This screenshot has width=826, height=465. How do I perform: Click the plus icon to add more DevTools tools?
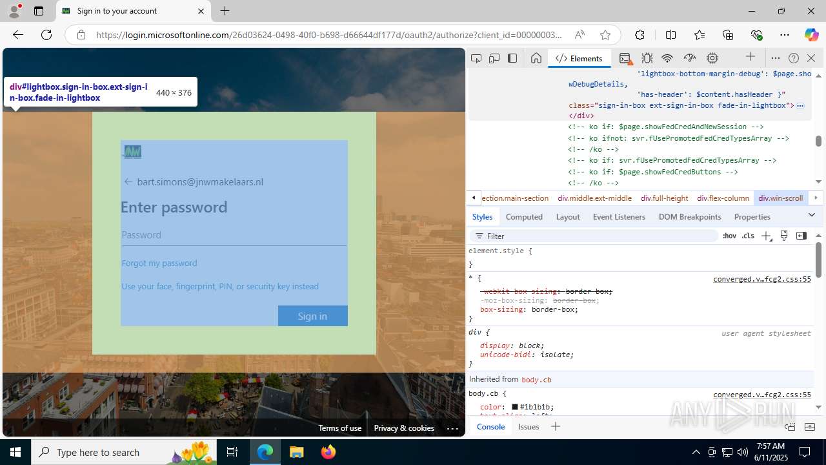pyautogui.click(x=750, y=57)
